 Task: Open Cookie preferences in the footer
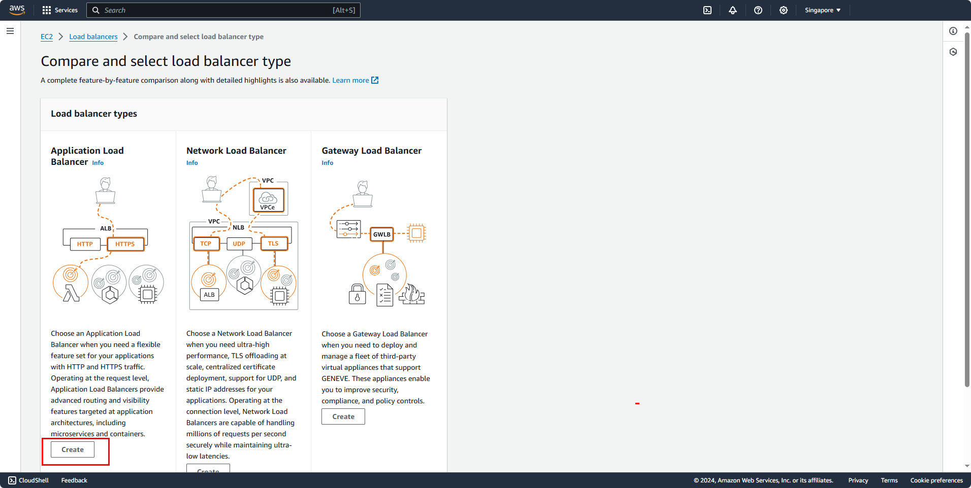click(936, 480)
